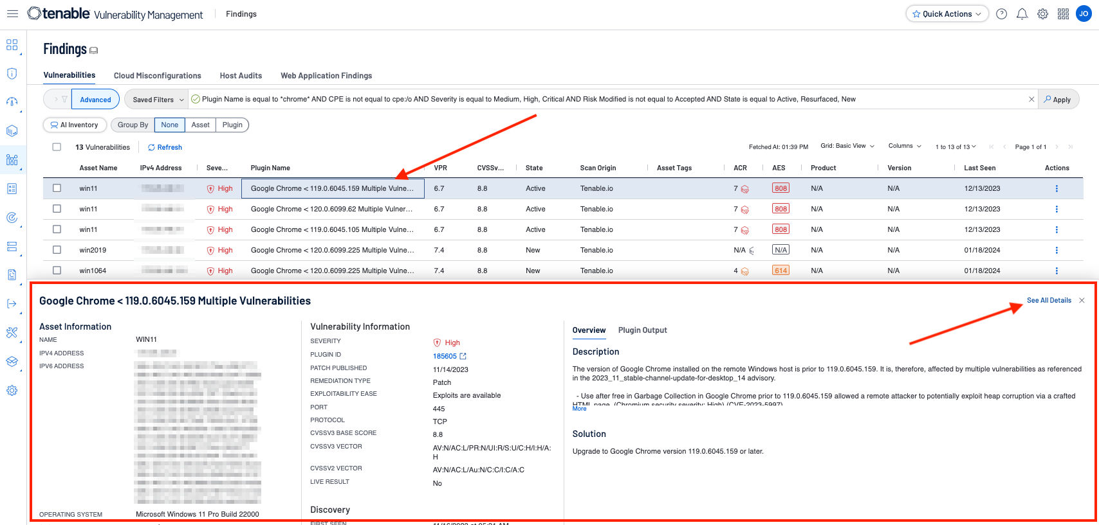Click the Tenable logo
Viewport: 1099px width, 525px height.
pos(59,13)
